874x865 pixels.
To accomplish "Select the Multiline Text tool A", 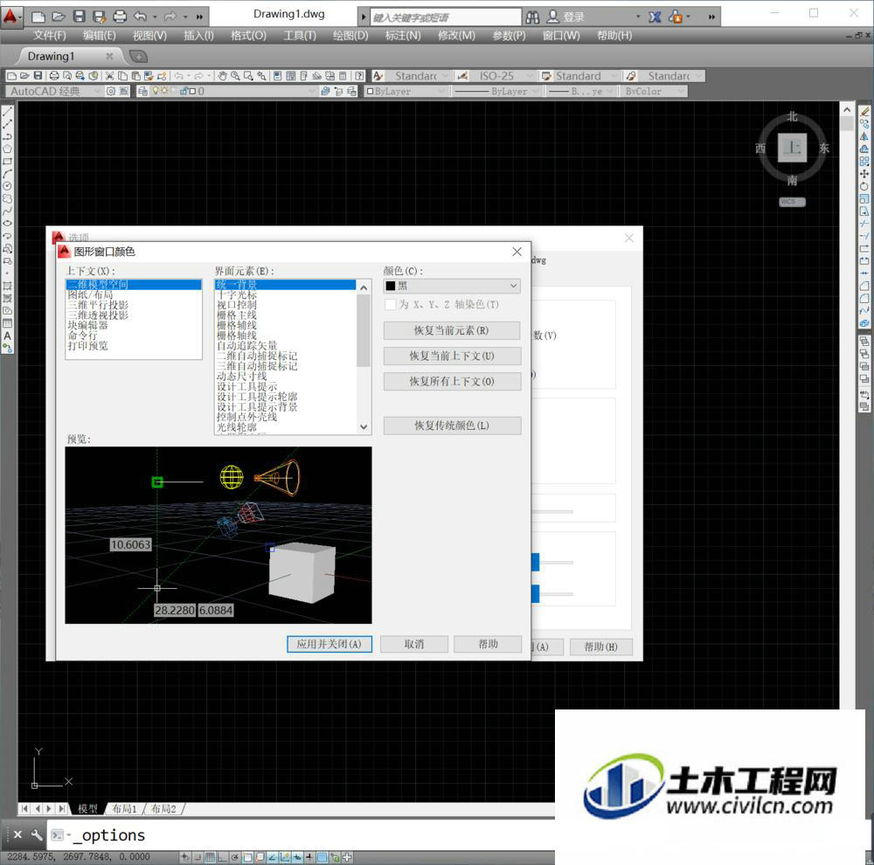I will pyautogui.click(x=7, y=336).
